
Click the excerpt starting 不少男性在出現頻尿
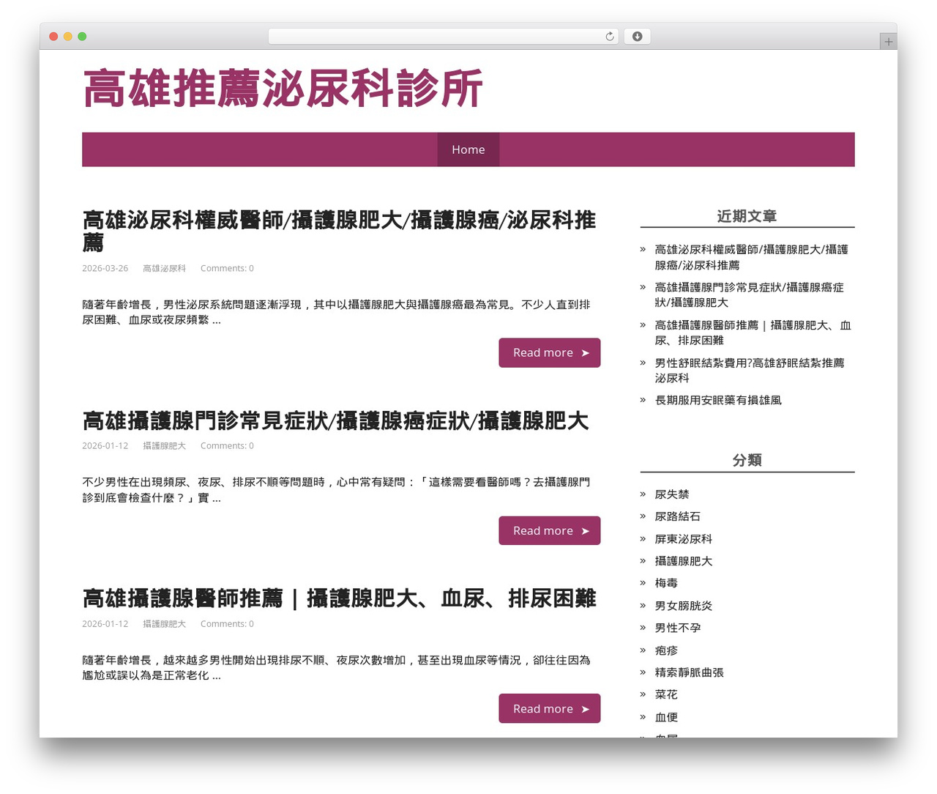pyautogui.click(x=336, y=490)
